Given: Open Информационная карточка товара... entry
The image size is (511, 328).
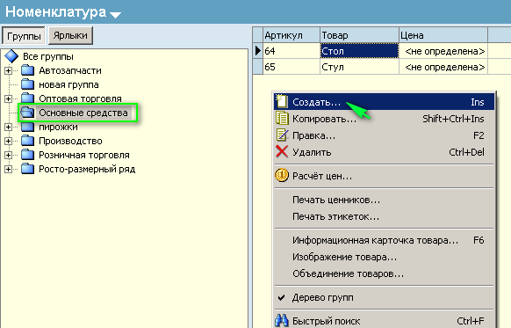Looking at the screenshot, I should (384, 240).
